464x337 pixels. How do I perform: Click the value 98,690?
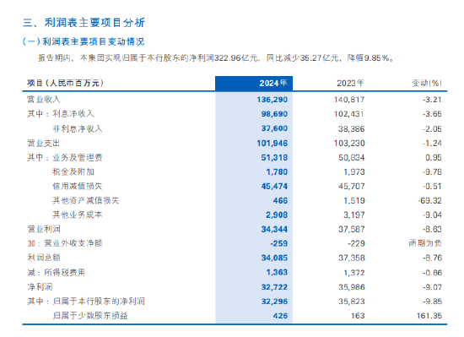click(x=274, y=114)
